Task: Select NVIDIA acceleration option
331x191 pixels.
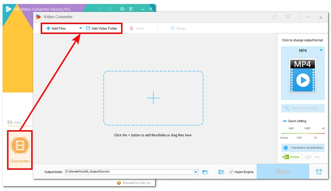Action: click(x=292, y=157)
